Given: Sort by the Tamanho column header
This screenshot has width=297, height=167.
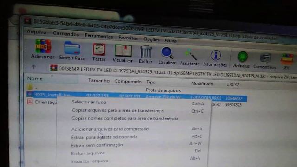Looking at the screenshot, I should pyautogui.click(x=99, y=80).
